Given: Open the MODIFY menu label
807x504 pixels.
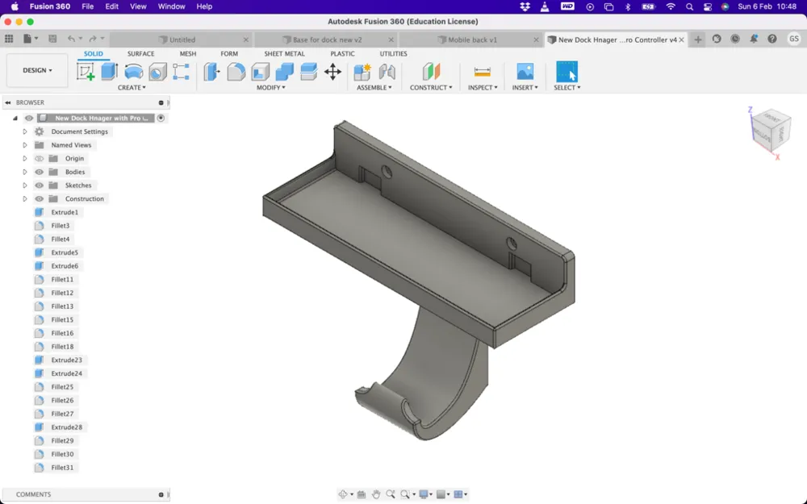Looking at the screenshot, I should tap(270, 87).
